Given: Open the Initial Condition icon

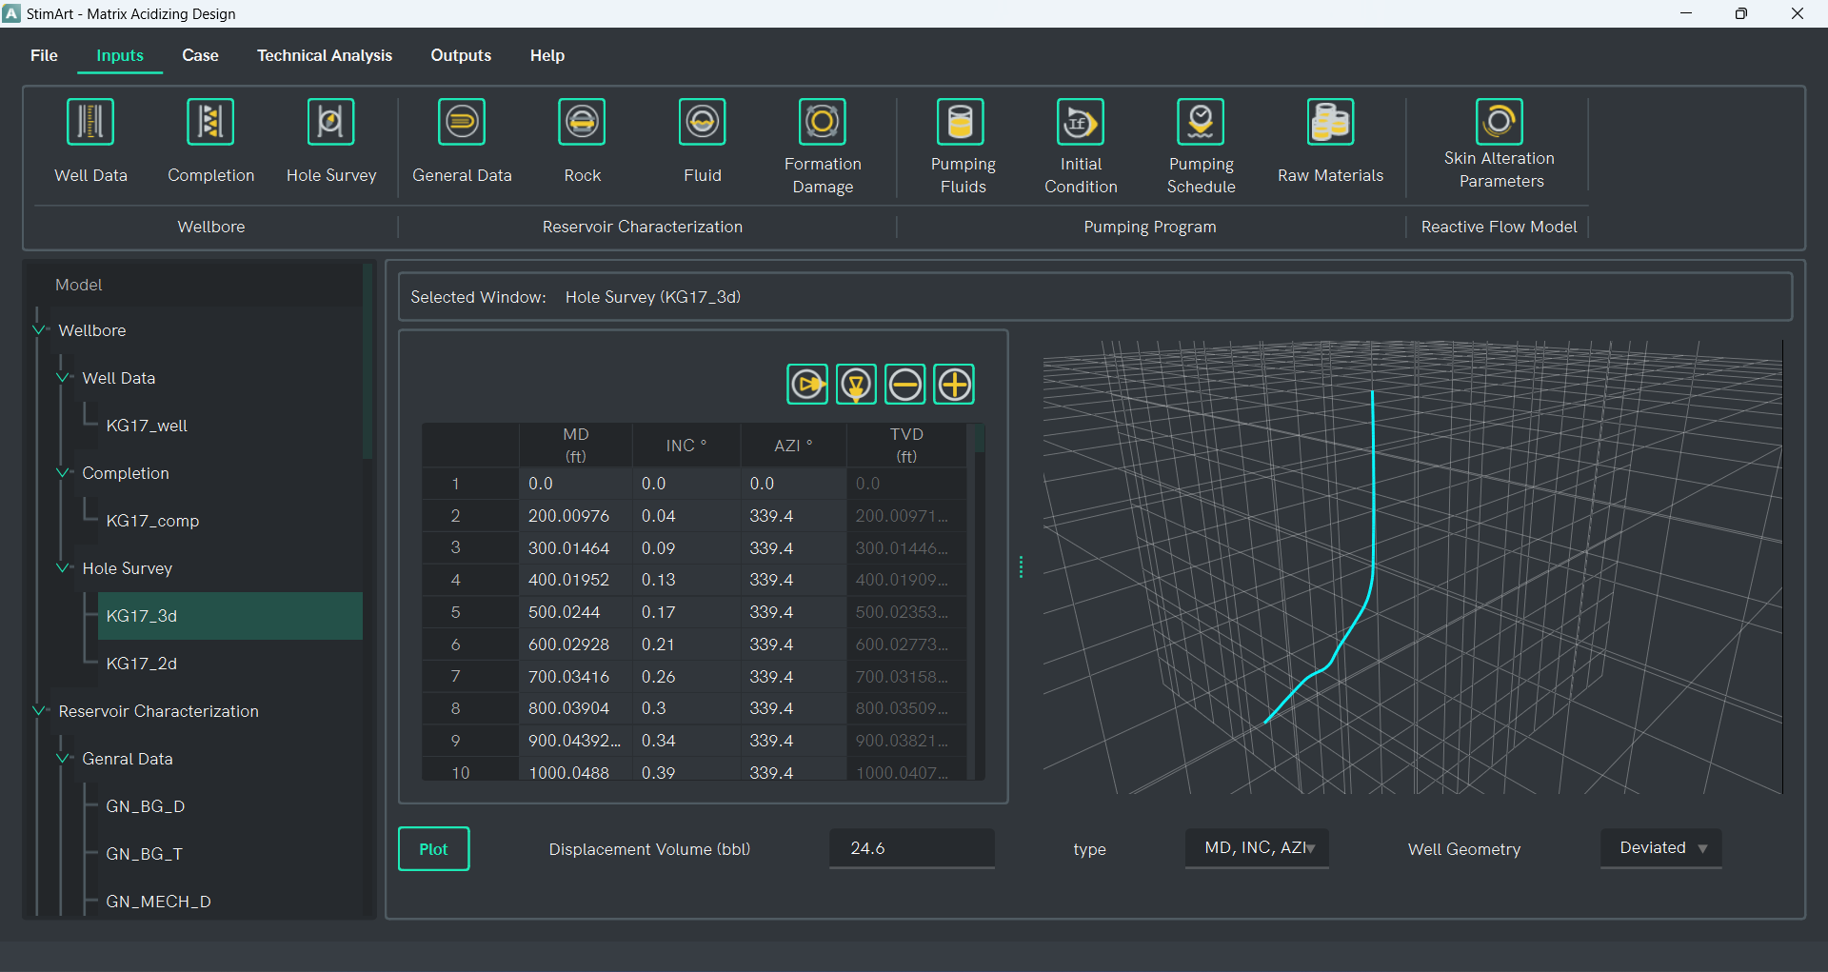Looking at the screenshot, I should click(x=1081, y=123).
